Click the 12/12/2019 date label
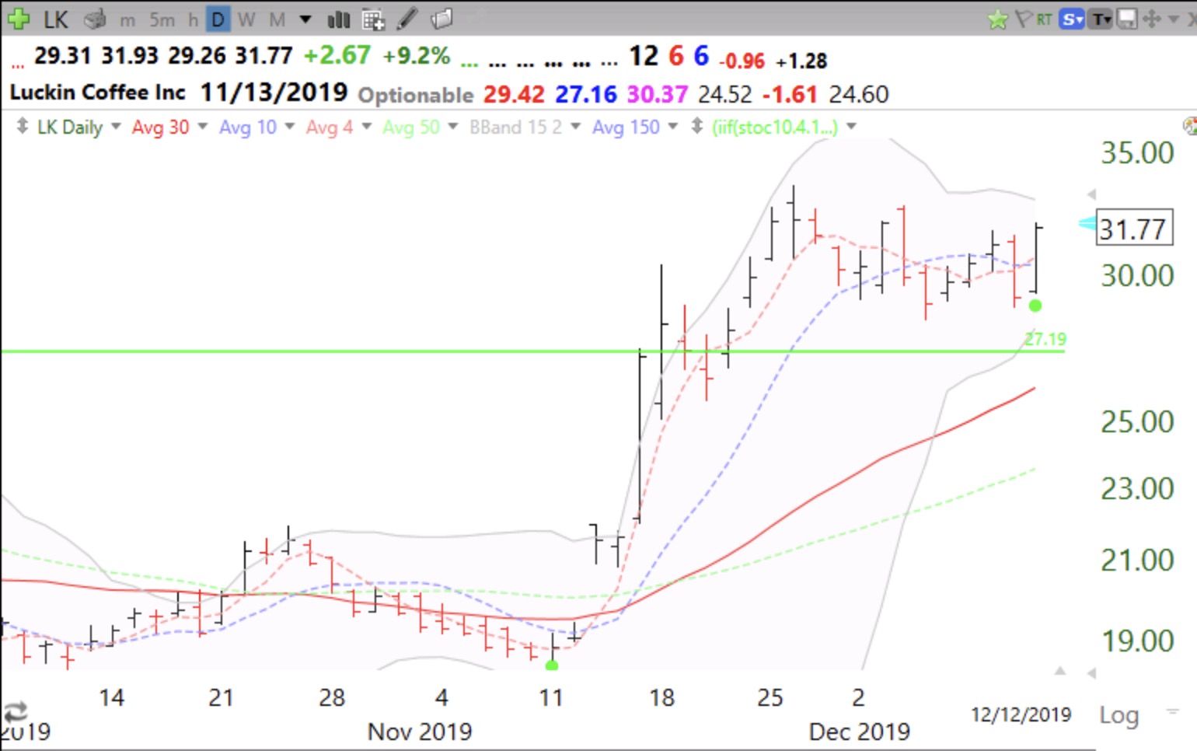The width and height of the screenshot is (1197, 751). (1021, 714)
